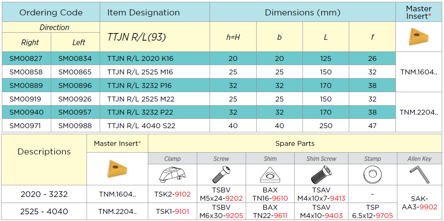Click stamp part TSP 6.5x12-9705
The width and height of the screenshot is (444, 221).
point(373,211)
